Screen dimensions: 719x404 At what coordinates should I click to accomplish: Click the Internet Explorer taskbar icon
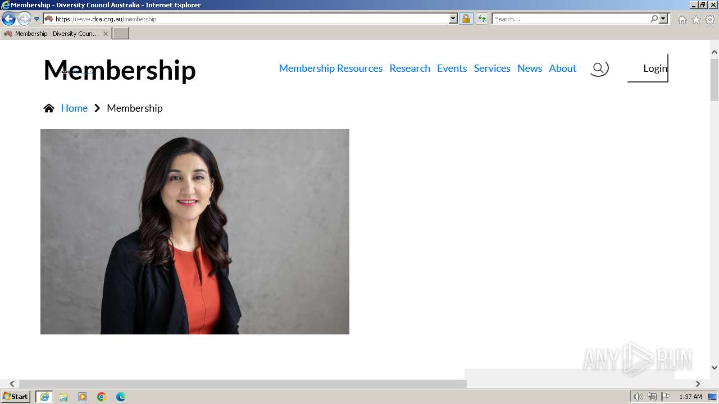click(x=44, y=397)
